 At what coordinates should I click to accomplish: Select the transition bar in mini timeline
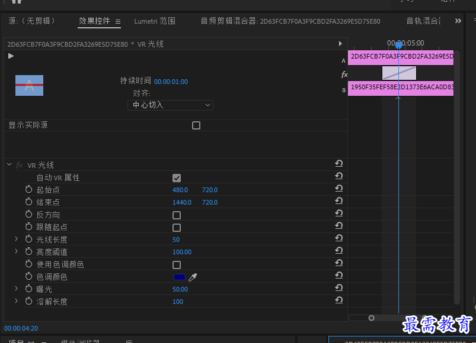pyautogui.click(x=399, y=73)
